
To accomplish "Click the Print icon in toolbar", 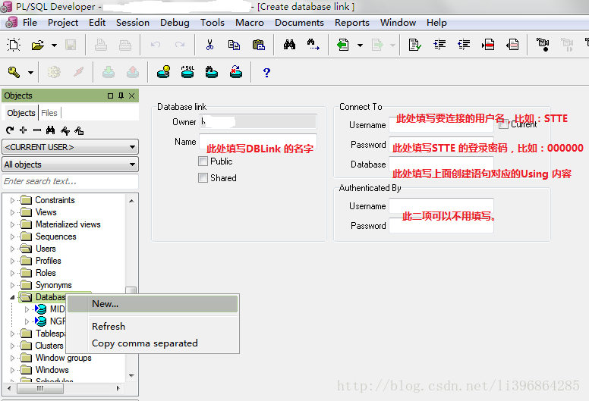I will [101, 45].
